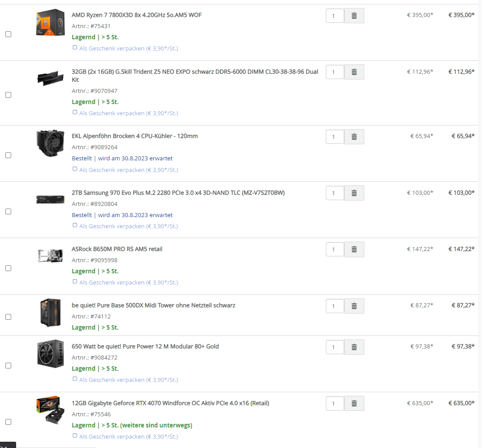Click quantity field for 650 Watt Pure Power
The image size is (485, 448).
coord(335,347)
